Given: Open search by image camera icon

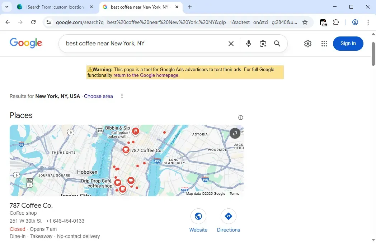Looking at the screenshot, I should (263, 44).
